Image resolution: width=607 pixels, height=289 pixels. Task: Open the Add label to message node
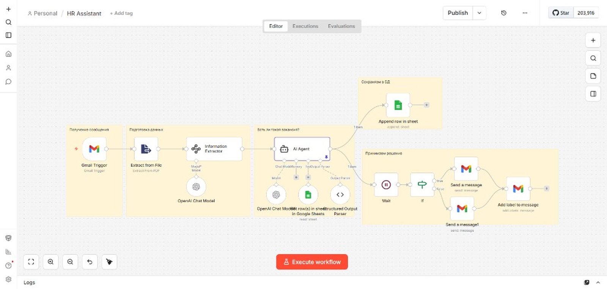tap(518, 188)
